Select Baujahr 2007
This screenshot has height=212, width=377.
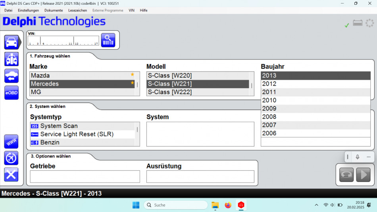coord(316,125)
